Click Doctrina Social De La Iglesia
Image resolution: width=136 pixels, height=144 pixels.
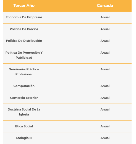(x=24, y=112)
